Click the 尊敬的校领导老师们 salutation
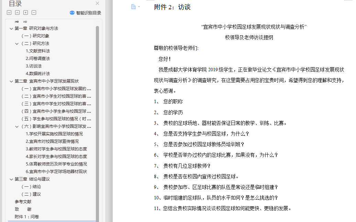Viewport: 356px width, 222px height. tap(176, 48)
